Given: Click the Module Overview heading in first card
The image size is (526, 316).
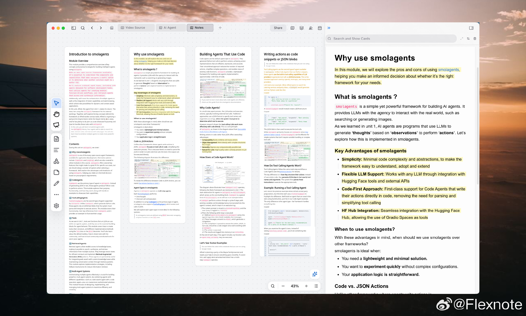Looking at the screenshot, I should click(x=79, y=61).
